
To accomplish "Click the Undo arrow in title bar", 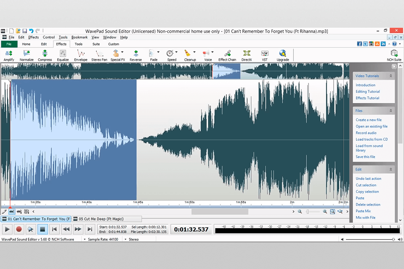I will tap(31, 31).
